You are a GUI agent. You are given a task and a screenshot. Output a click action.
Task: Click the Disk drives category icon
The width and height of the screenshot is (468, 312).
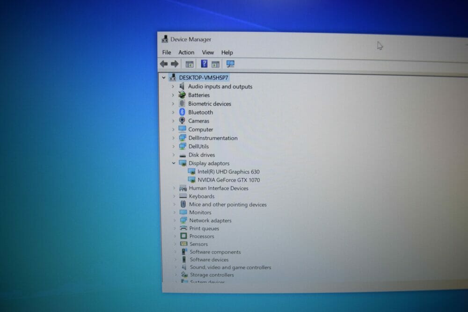click(183, 155)
